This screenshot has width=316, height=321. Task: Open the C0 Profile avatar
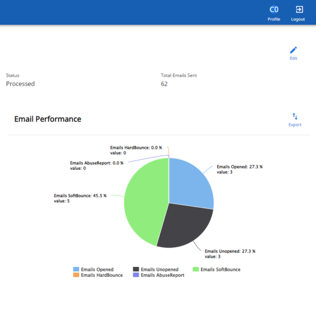274,10
